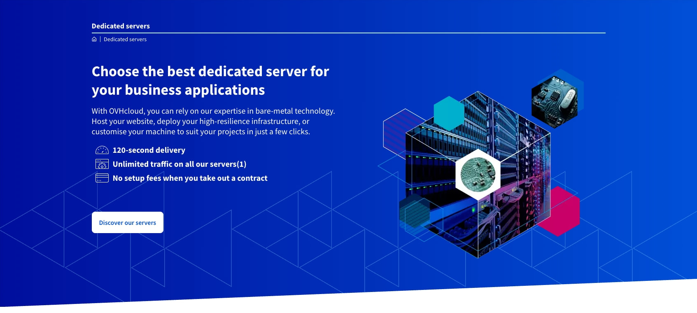The height and width of the screenshot is (313, 697).
Task: Click the text "120-second delivery"
Action: pyautogui.click(x=149, y=150)
